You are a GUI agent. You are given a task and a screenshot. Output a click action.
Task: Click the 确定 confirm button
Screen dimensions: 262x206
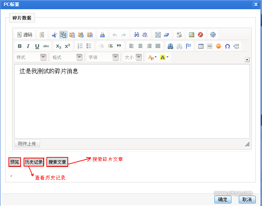coord(223,199)
